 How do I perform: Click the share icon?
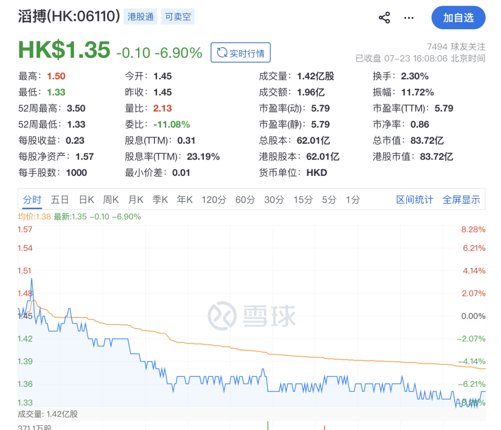coord(385,18)
